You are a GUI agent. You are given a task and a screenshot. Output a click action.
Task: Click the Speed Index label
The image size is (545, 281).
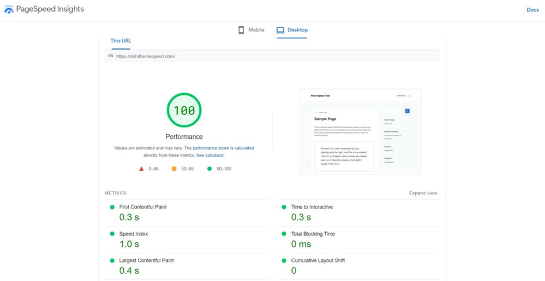[133, 234]
